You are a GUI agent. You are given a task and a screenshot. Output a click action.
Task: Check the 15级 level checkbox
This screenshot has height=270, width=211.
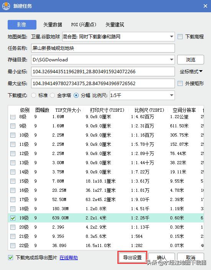click(13, 181)
